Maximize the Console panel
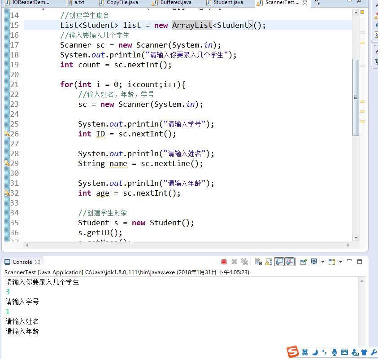378x359 pixels. 360,262
